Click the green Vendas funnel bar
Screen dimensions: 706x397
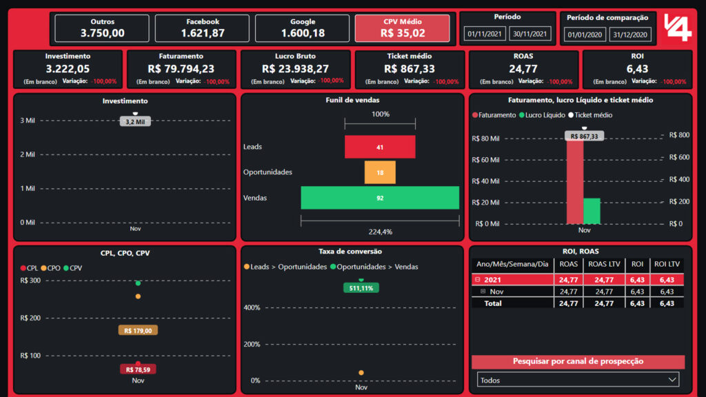380,198
